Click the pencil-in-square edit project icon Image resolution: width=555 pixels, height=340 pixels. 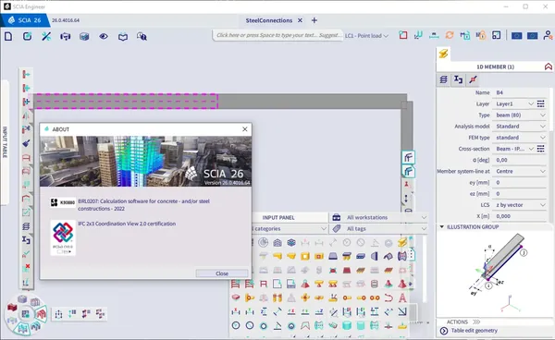click(27, 36)
